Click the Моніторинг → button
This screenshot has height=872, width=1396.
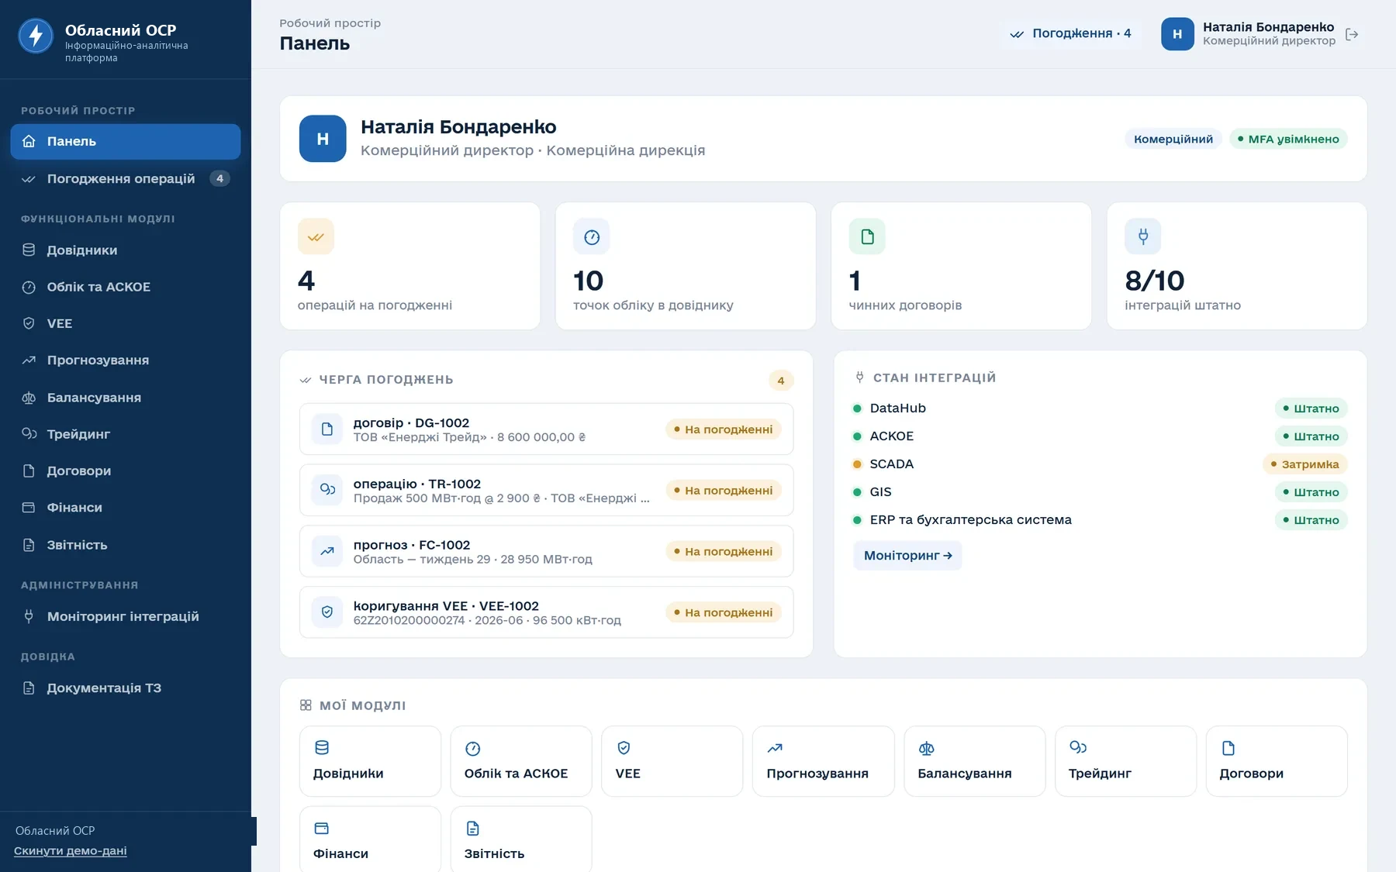coord(907,556)
